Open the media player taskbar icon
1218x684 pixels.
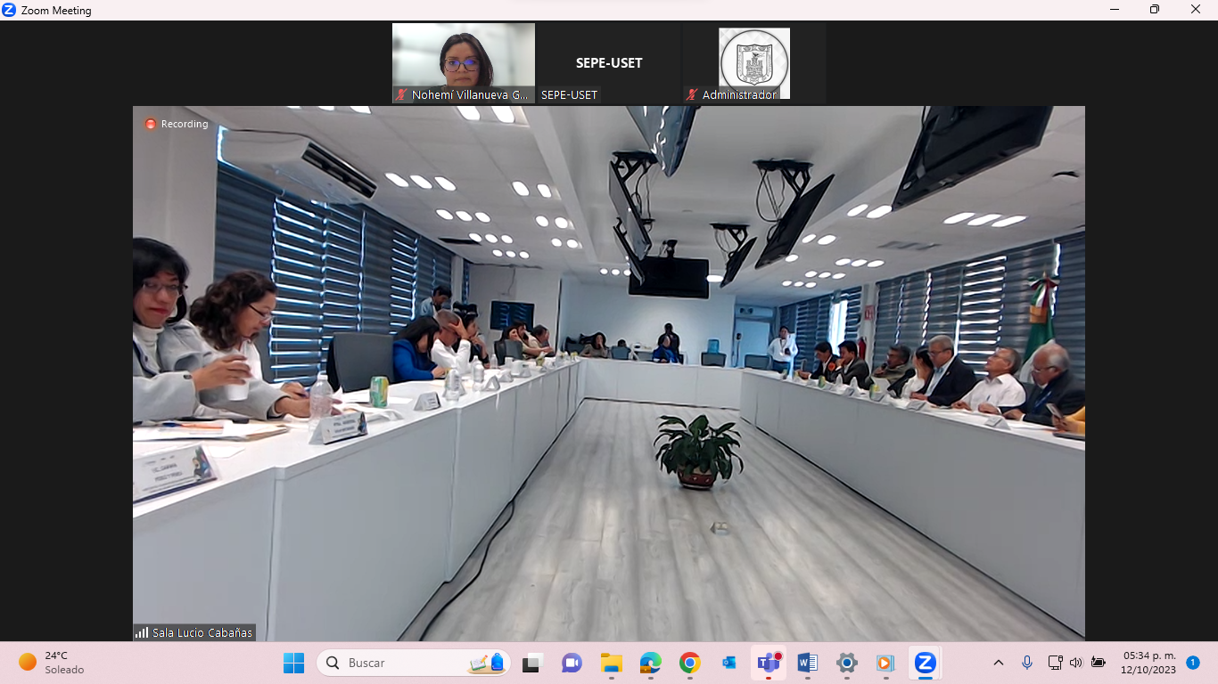[885, 663]
